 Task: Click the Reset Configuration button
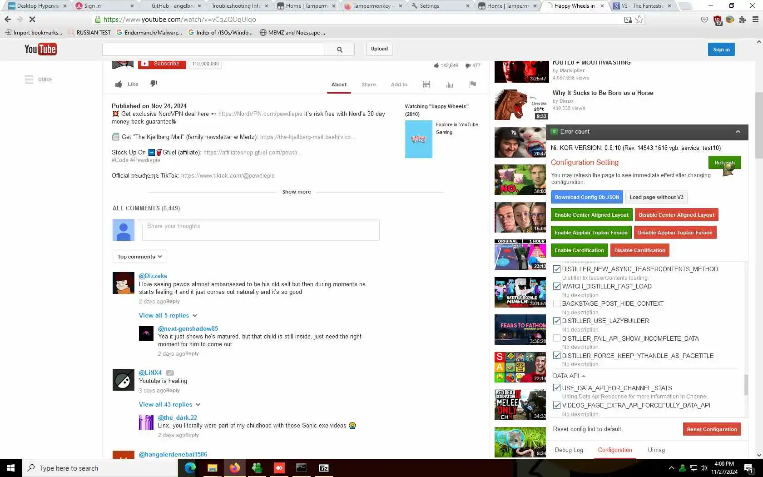pyautogui.click(x=712, y=429)
